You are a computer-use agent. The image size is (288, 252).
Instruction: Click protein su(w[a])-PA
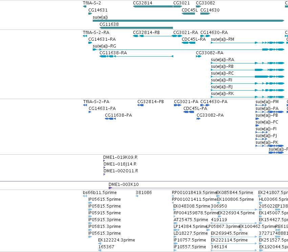(267, 109)
